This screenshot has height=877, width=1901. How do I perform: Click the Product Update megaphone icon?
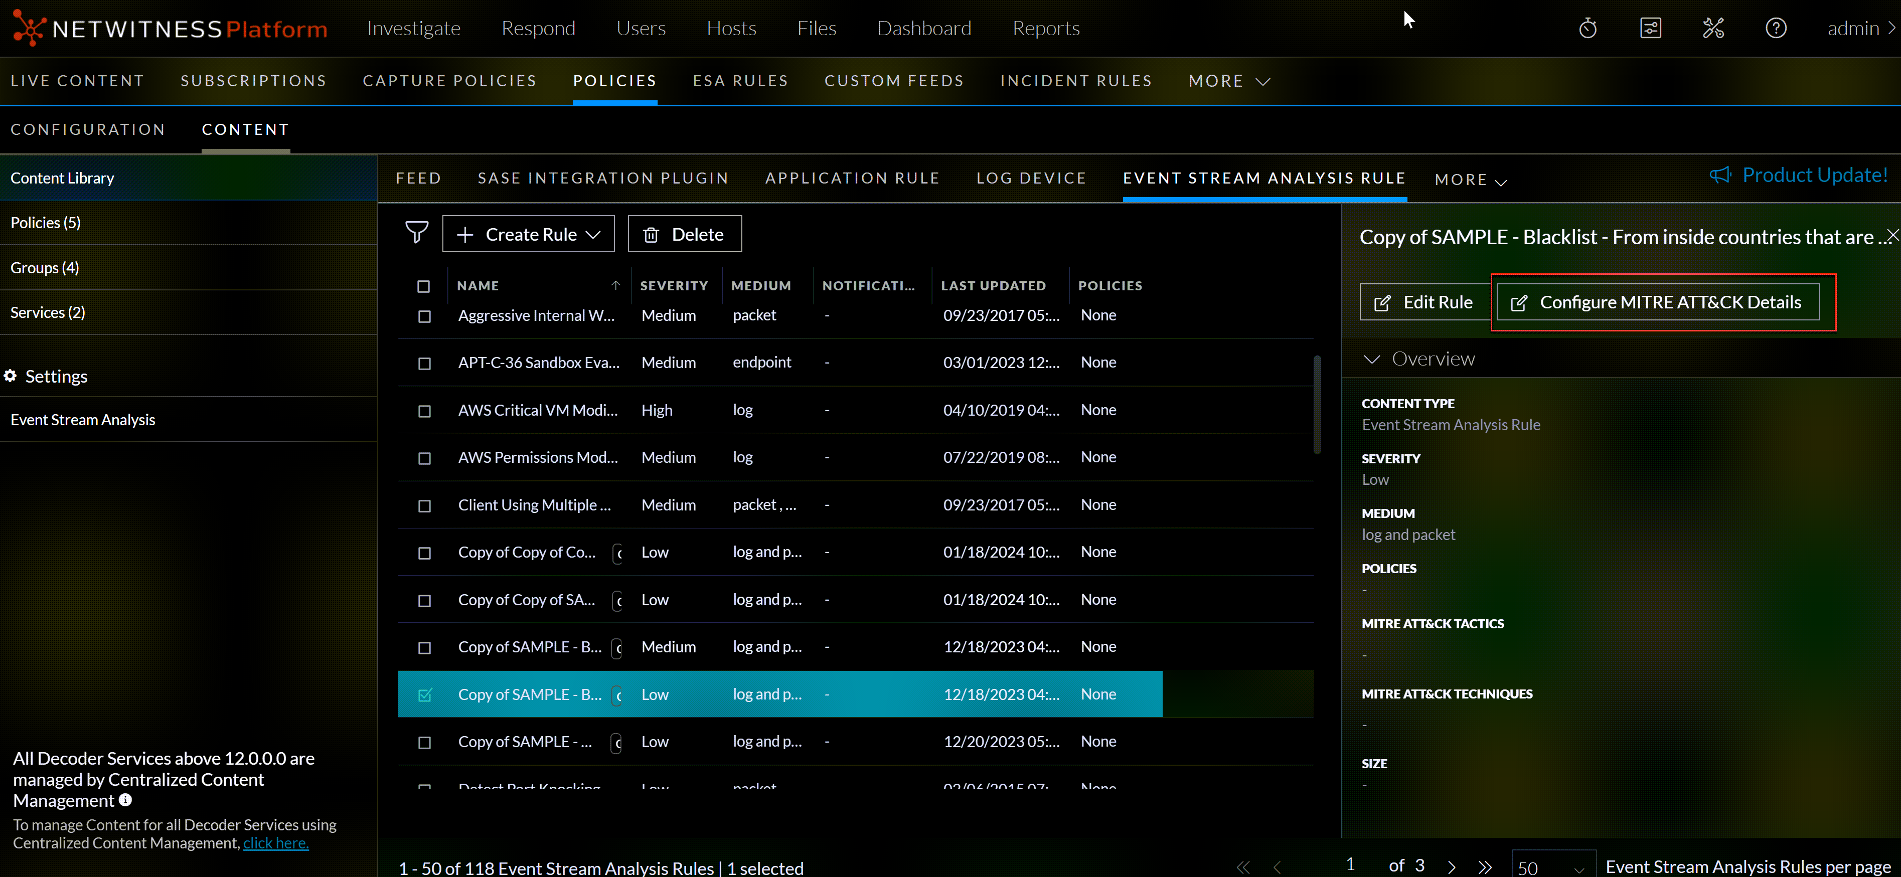pyautogui.click(x=1720, y=175)
